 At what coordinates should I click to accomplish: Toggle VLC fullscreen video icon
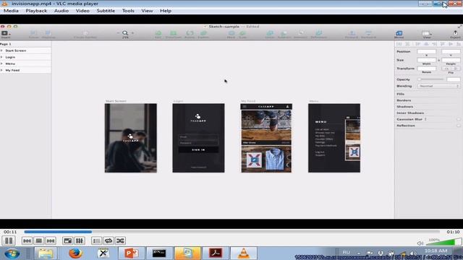pos(67,240)
